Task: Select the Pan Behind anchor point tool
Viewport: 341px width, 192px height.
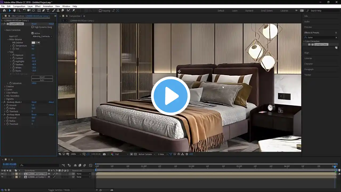Action: point(33,11)
